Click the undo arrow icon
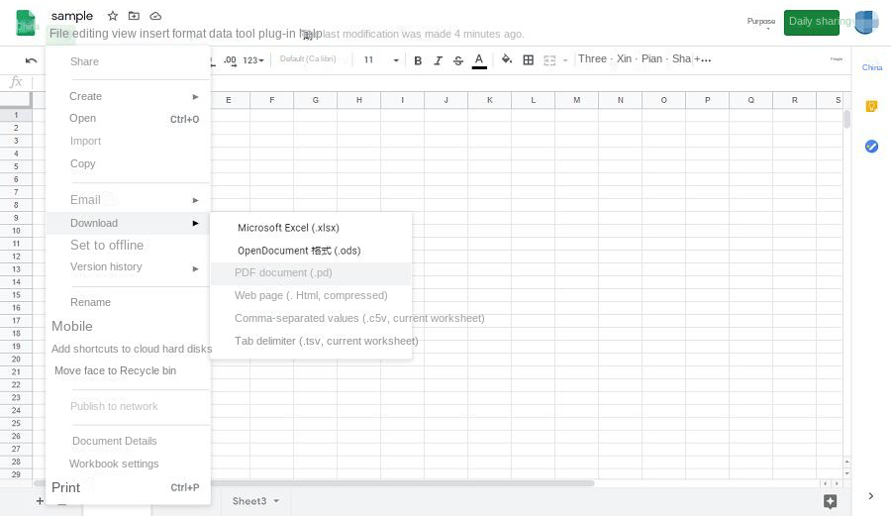 pyautogui.click(x=31, y=60)
